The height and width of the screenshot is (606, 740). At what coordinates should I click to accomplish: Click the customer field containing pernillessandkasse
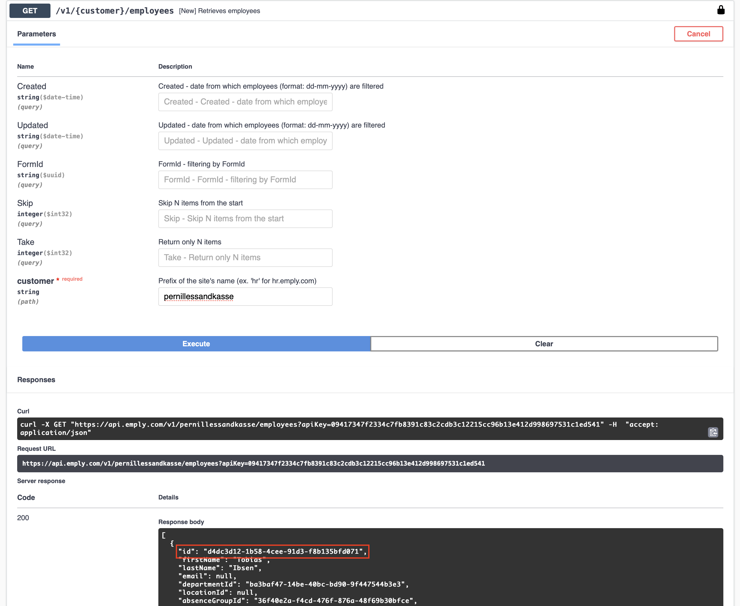(x=245, y=296)
